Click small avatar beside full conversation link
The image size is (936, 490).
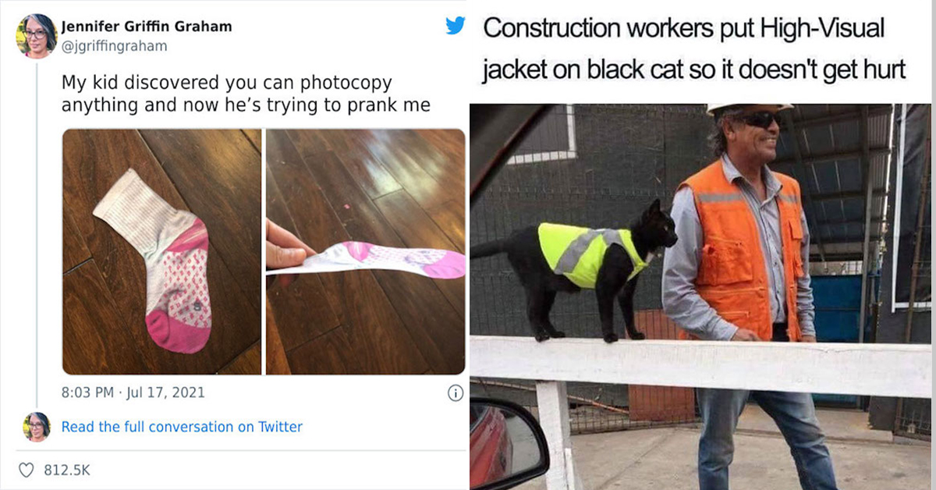(x=37, y=427)
